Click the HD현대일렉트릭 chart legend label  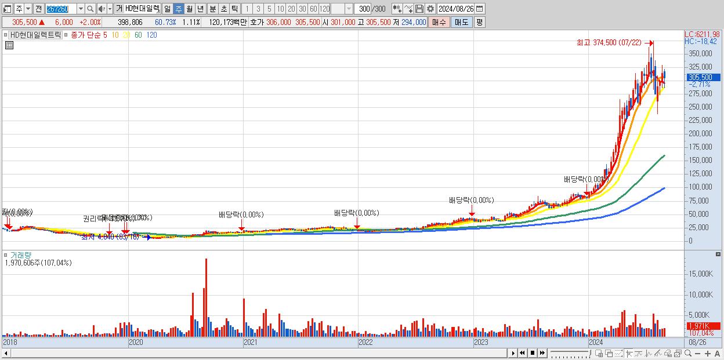(x=35, y=35)
